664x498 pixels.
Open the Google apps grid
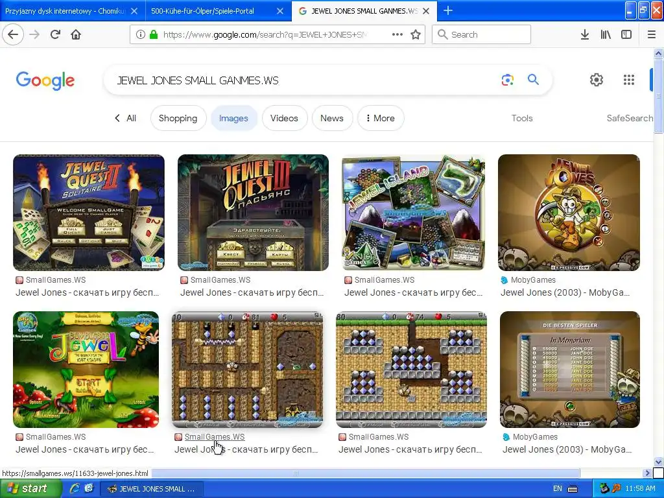tap(629, 80)
